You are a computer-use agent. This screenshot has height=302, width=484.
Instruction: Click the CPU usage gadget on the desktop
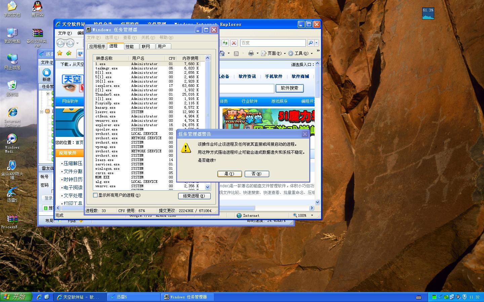[x=428, y=13]
